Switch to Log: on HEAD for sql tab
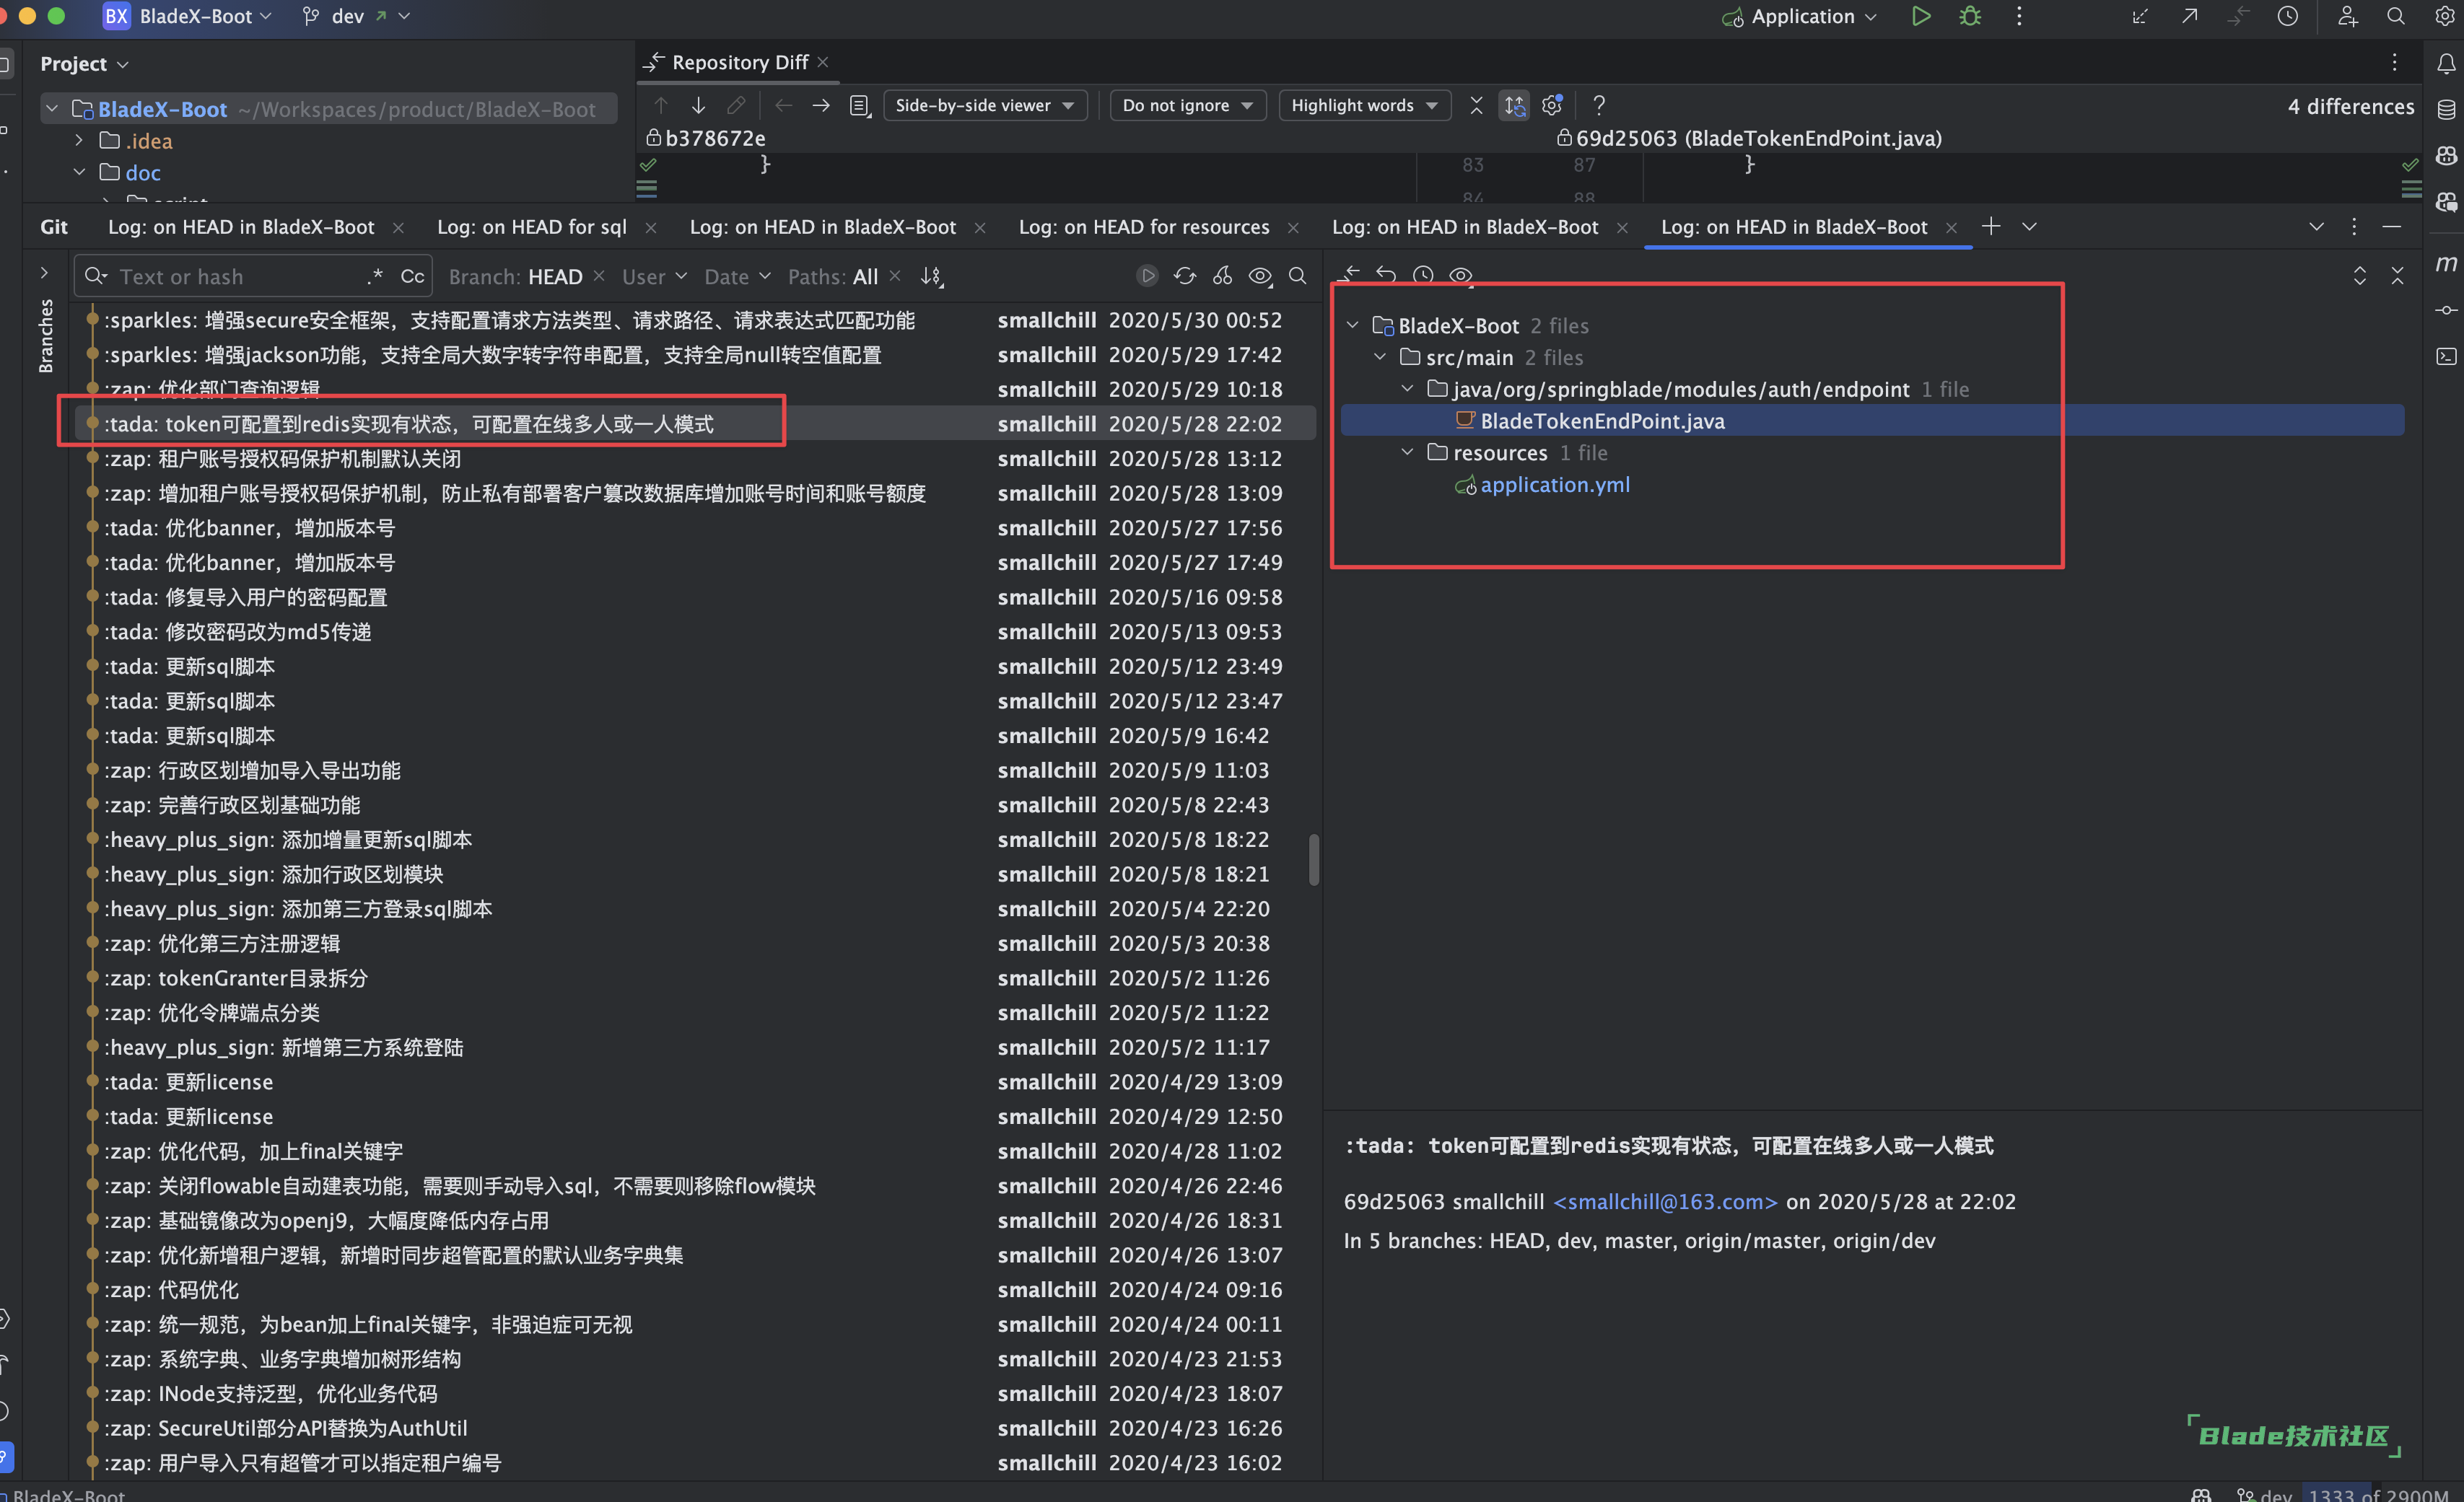 click(532, 227)
